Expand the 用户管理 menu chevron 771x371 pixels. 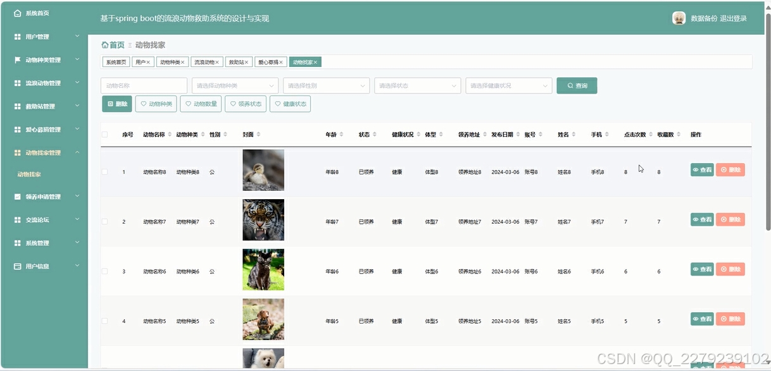coord(77,36)
